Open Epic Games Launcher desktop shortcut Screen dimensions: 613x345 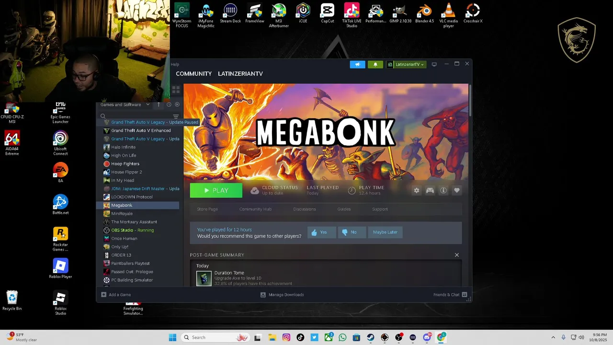(60, 113)
